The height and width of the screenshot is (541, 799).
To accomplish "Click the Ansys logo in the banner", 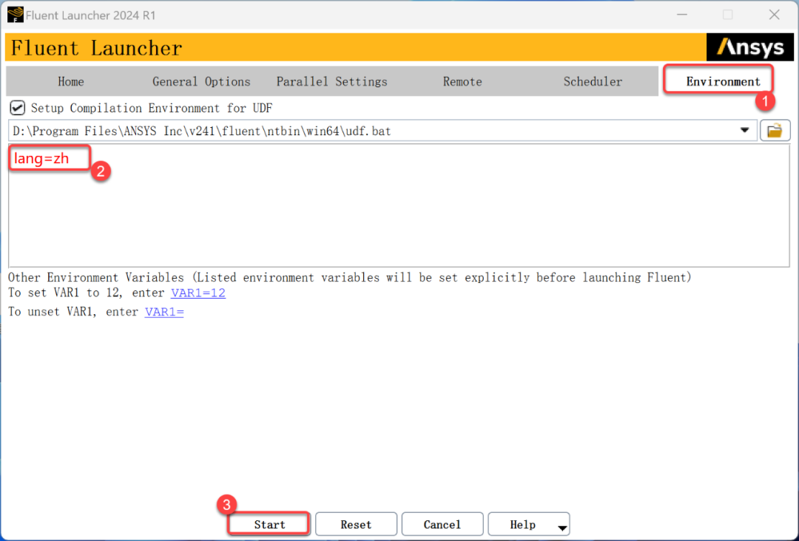I will click(x=749, y=47).
